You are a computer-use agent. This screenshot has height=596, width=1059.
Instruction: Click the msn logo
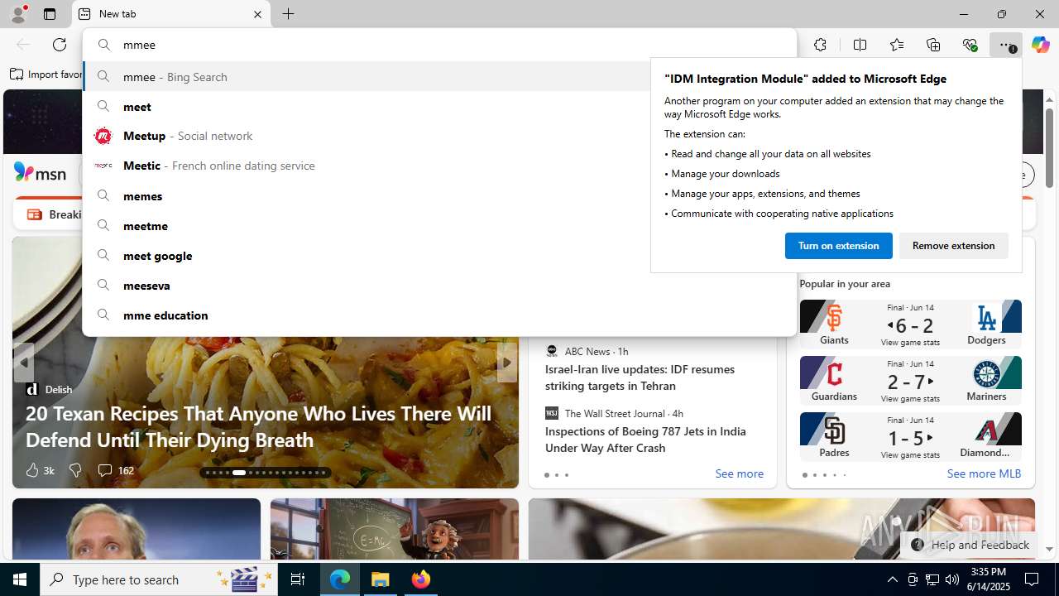click(40, 173)
